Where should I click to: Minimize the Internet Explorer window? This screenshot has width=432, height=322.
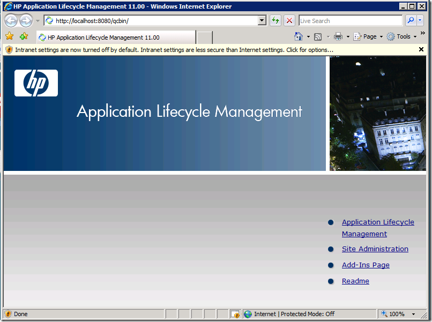click(x=403, y=6)
